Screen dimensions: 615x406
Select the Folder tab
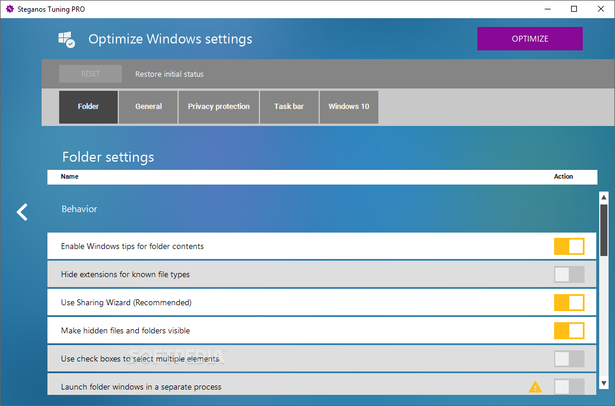(x=88, y=107)
